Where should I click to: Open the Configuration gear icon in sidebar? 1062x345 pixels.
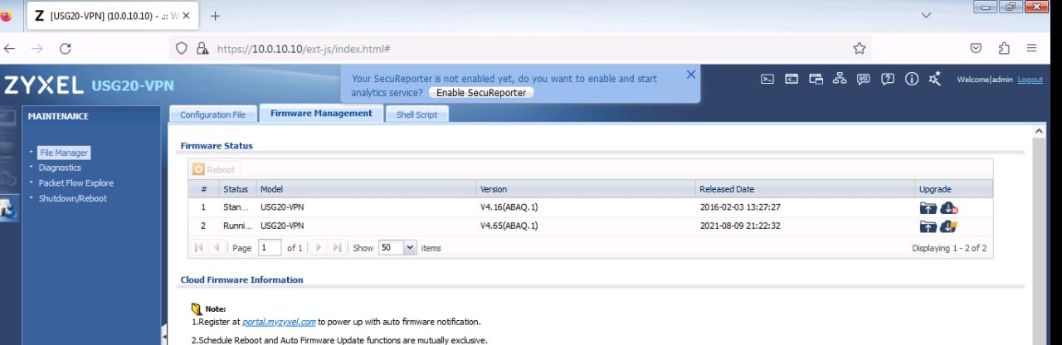tap(8, 179)
